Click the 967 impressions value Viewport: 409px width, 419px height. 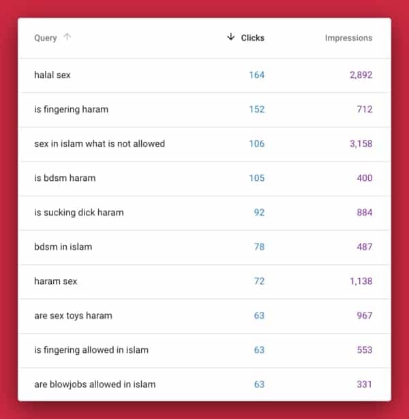365,316
